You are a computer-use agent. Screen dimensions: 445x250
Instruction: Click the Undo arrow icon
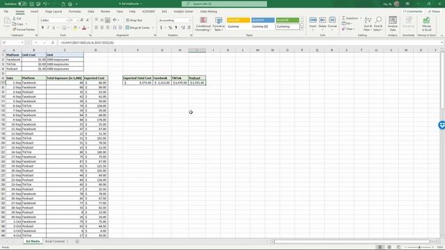click(45, 4)
